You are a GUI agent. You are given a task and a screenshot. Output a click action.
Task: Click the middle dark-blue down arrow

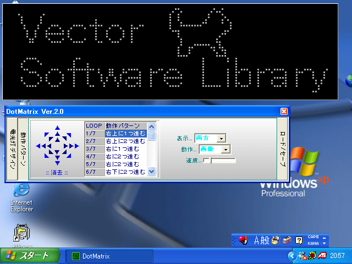pyautogui.click(x=57, y=158)
